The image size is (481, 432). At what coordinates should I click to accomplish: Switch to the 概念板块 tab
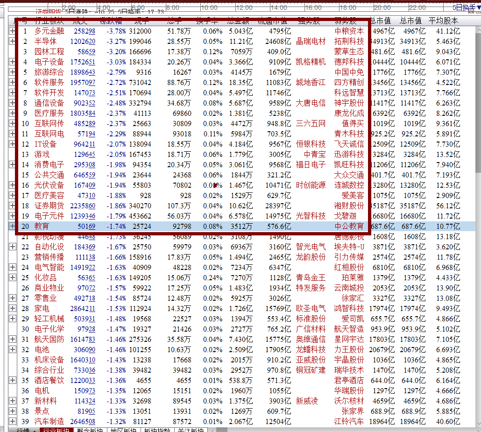click(90, 430)
